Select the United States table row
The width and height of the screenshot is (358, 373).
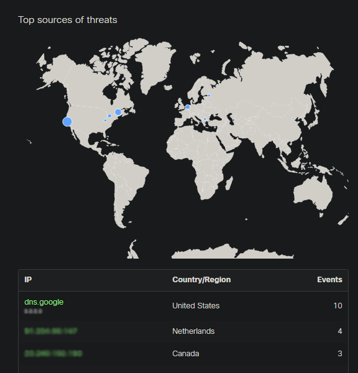click(183, 306)
